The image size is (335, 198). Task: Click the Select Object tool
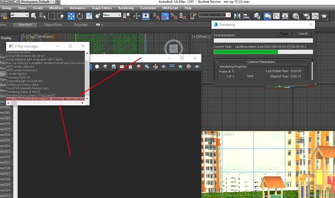click(x=33, y=16)
